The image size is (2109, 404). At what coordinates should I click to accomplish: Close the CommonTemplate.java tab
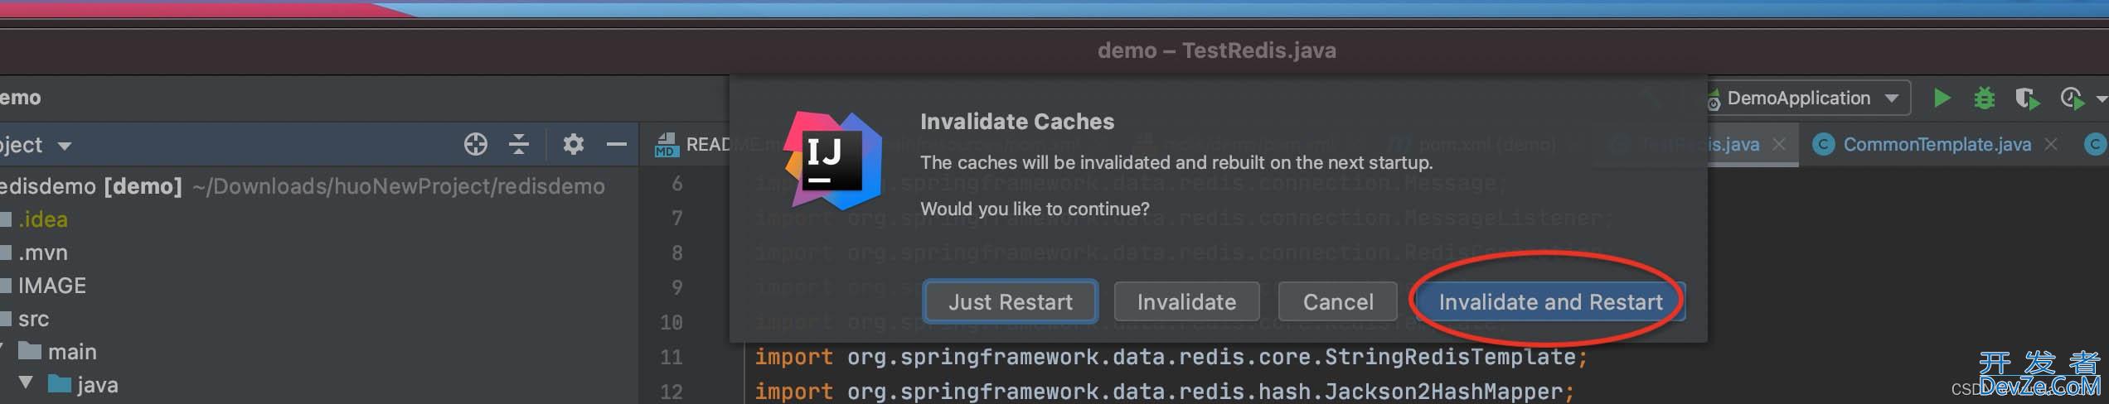point(2051,144)
